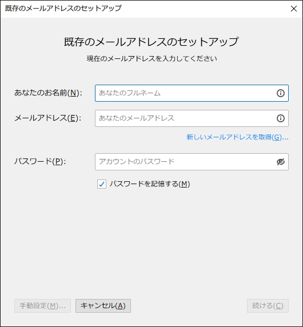
Task: Close the mail account setup dialog
Action: [x=294, y=9]
